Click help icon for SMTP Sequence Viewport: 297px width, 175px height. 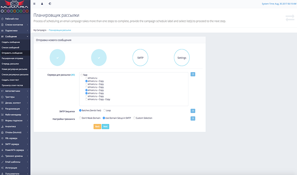(193, 111)
